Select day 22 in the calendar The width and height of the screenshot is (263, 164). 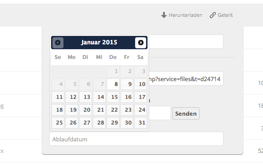(113, 110)
